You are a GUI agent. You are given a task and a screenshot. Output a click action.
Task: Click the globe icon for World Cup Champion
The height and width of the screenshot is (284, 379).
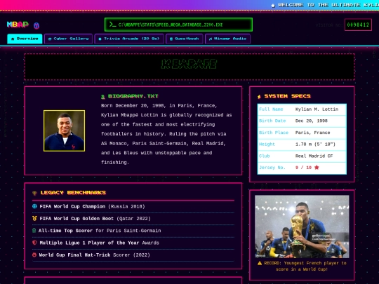pos(34,206)
